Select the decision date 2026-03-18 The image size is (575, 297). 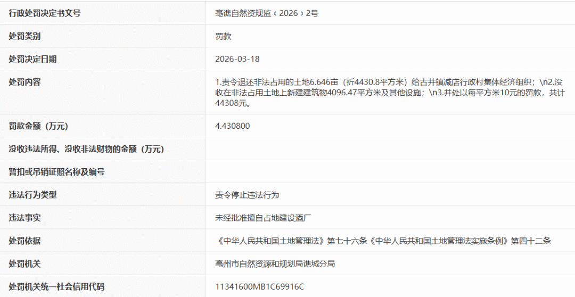point(237,59)
